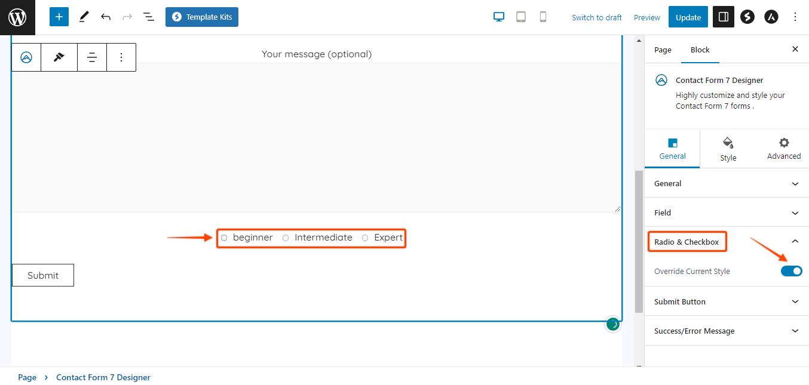The image size is (809, 385).
Task: Expand the Submit Button section
Action: [x=726, y=301]
